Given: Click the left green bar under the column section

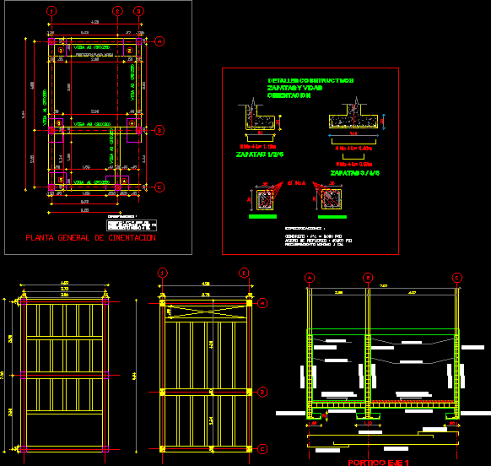Looking at the screenshot, I should [x=262, y=217].
